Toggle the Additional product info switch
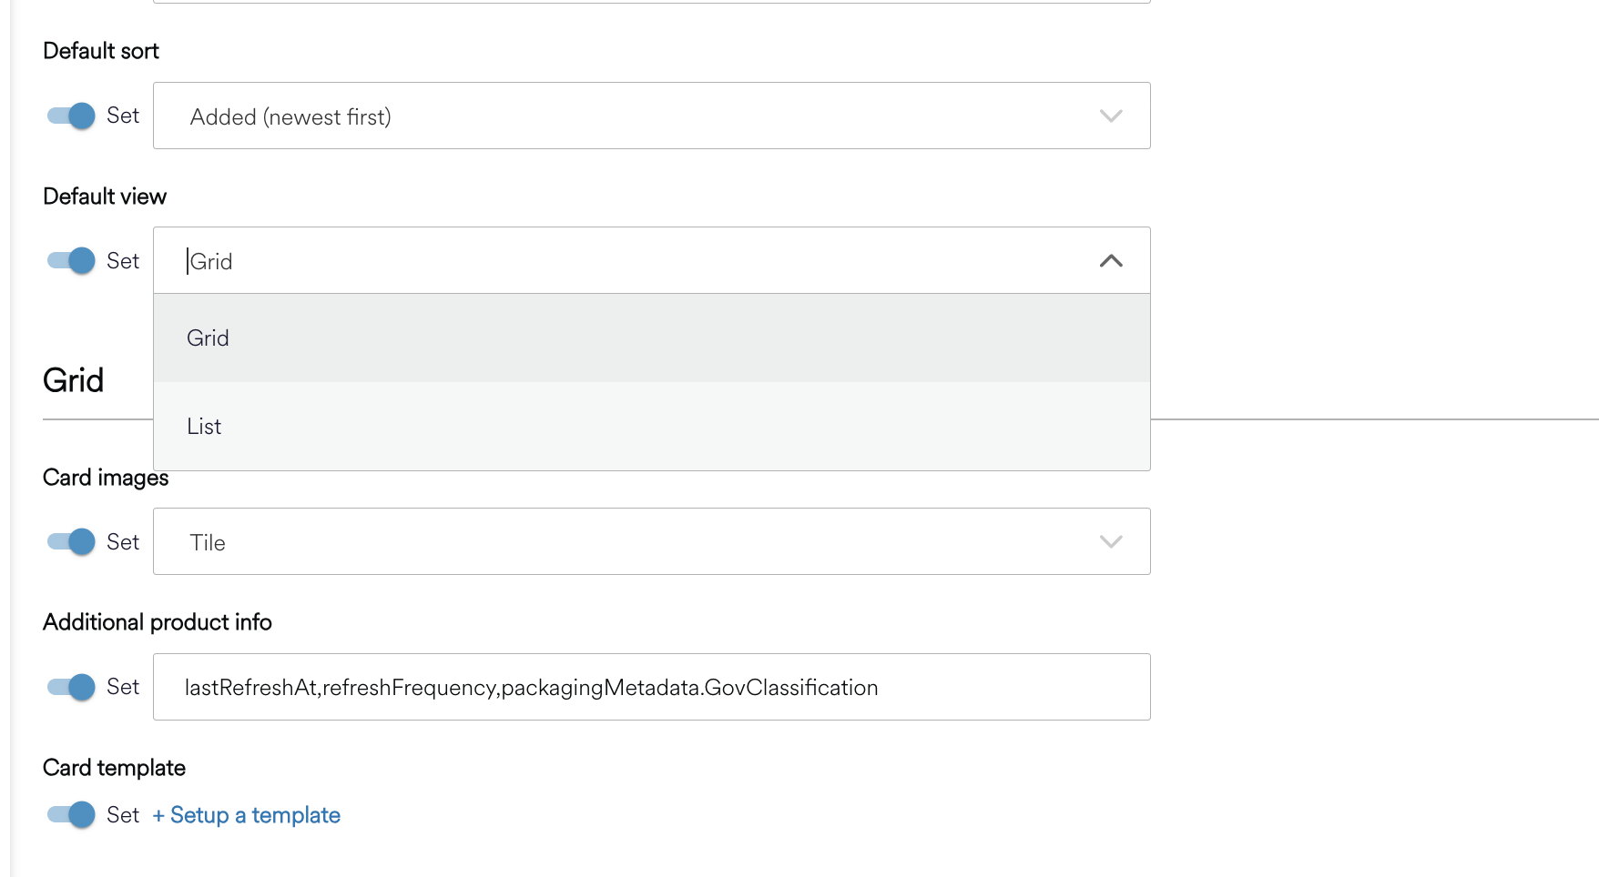This screenshot has width=1599, height=877. click(71, 686)
